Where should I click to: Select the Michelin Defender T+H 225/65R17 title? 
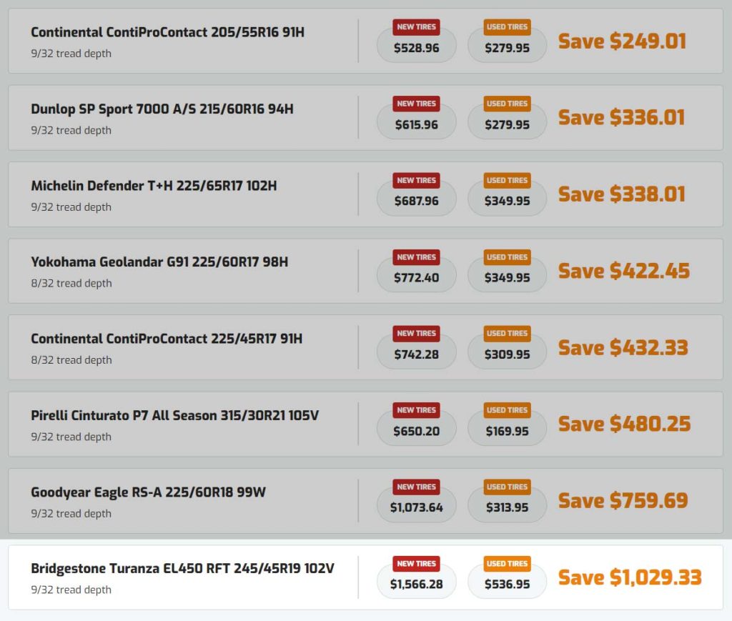[154, 186]
